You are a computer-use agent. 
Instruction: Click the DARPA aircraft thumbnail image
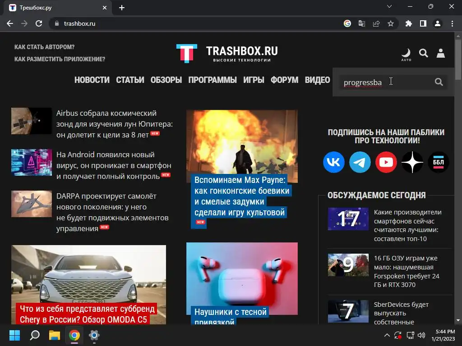coord(32,204)
